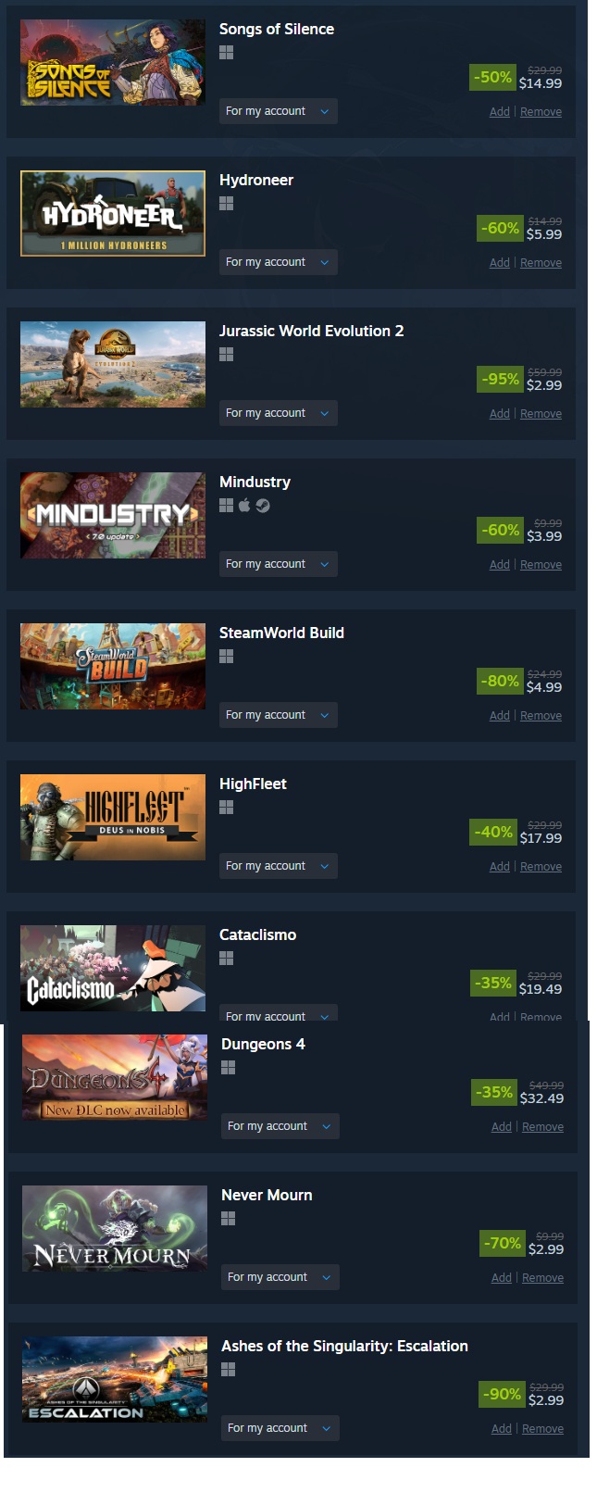
Task: Click the SteamOS icon under Mindustry
Action: point(263,506)
